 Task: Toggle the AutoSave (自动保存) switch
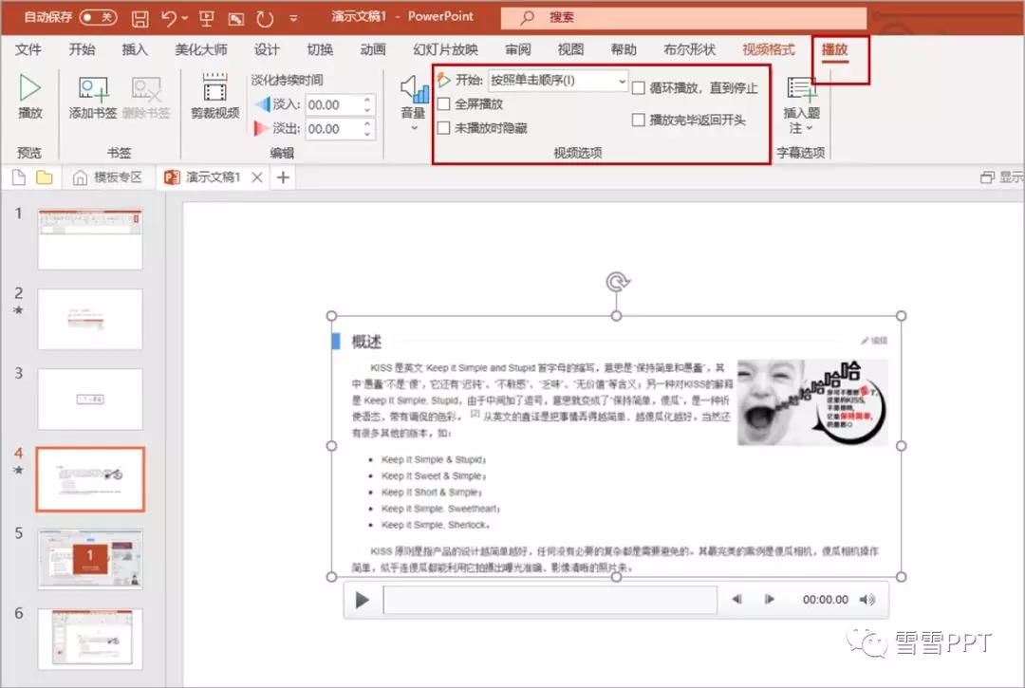pyautogui.click(x=98, y=17)
